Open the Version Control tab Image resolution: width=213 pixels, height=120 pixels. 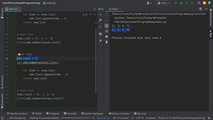coord(17,113)
